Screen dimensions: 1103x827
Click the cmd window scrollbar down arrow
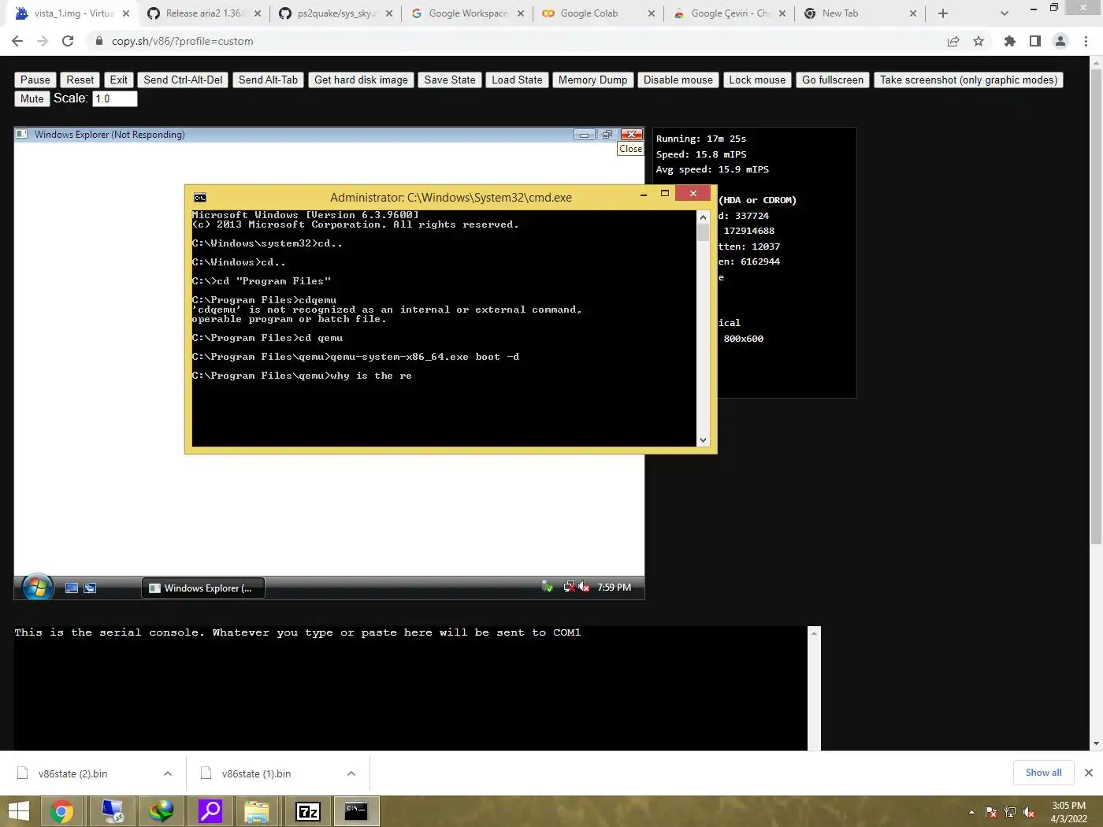pyautogui.click(x=703, y=440)
